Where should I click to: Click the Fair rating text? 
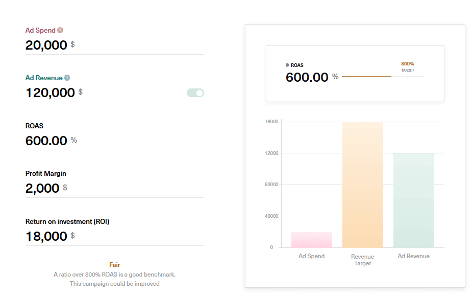click(115, 265)
